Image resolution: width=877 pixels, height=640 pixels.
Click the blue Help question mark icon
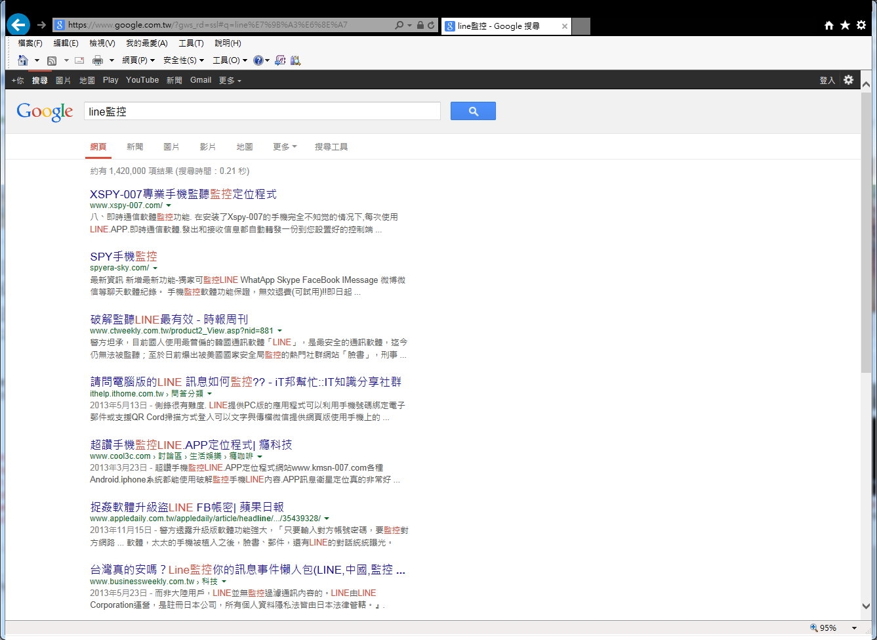click(258, 60)
